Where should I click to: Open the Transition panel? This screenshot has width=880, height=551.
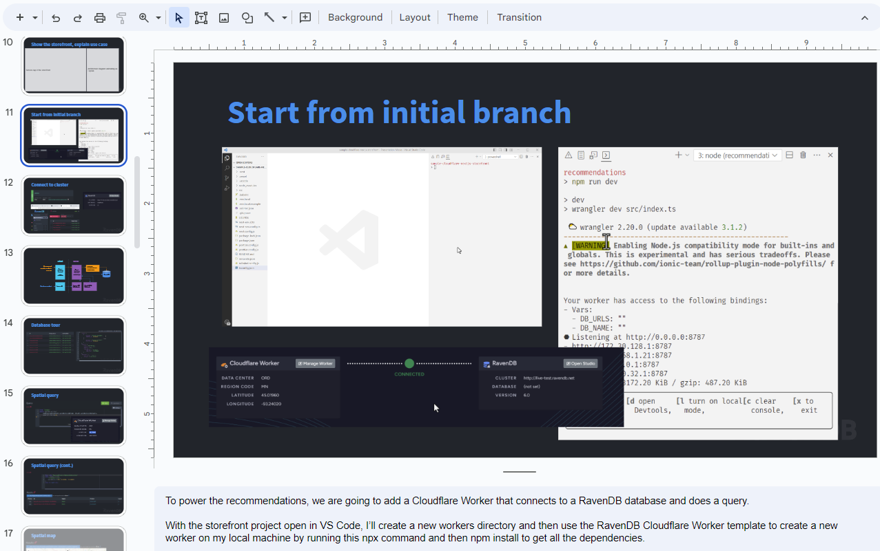click(x=519, y=17)
